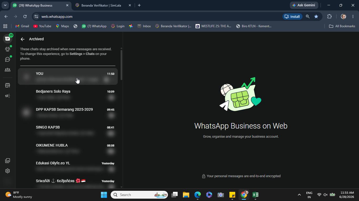
Task: Open the Channels sidebar icon
Action: (8, 59)
